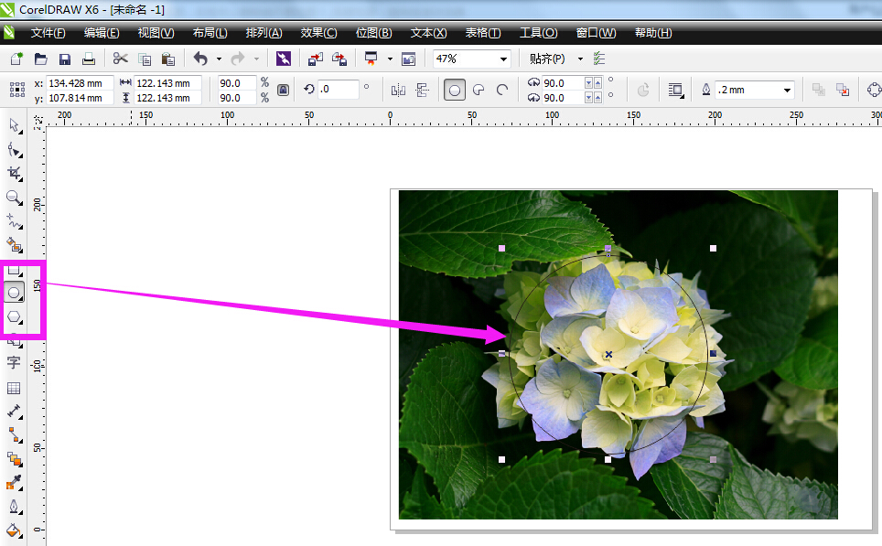
Task: Create a new document from toolbar
Action: (x=16, y=59)
